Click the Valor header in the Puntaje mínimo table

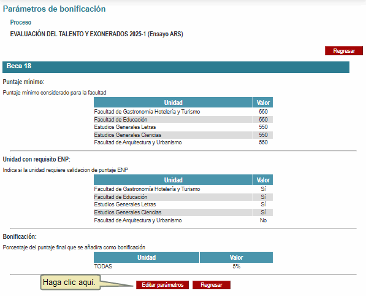(x=263, y=103)
